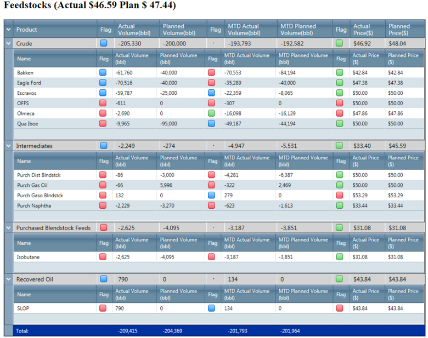Viewport: 428px width, 338px height.
Task: Click the red actual volume flag for OFFS
Action: [104, 103]
